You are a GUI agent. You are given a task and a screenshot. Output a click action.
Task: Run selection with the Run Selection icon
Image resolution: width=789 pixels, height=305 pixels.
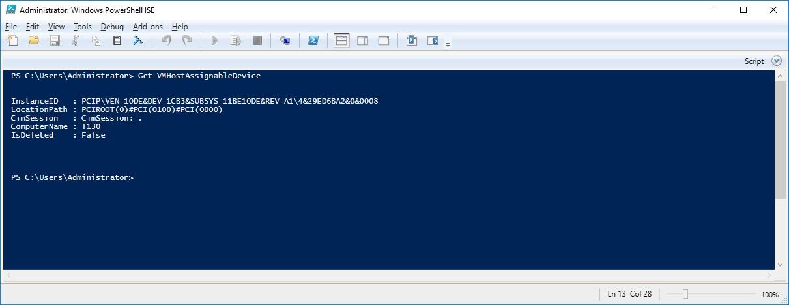click(x=236, y=40)
